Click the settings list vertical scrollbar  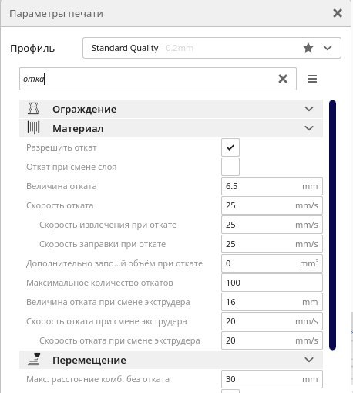click(x=332, y=225)
